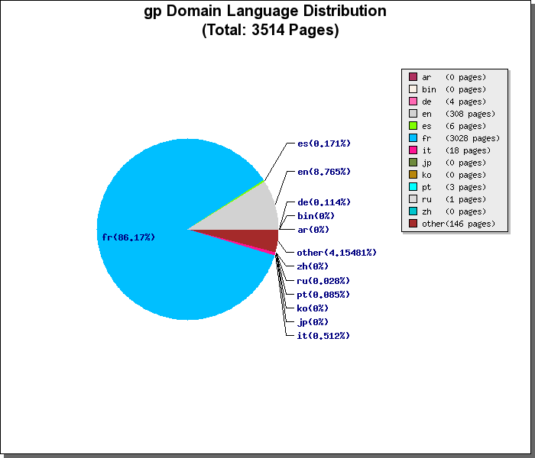This screenshot has width=535, height=458.
Task: Select the en gray legend swatch
Action: [413, 114]
